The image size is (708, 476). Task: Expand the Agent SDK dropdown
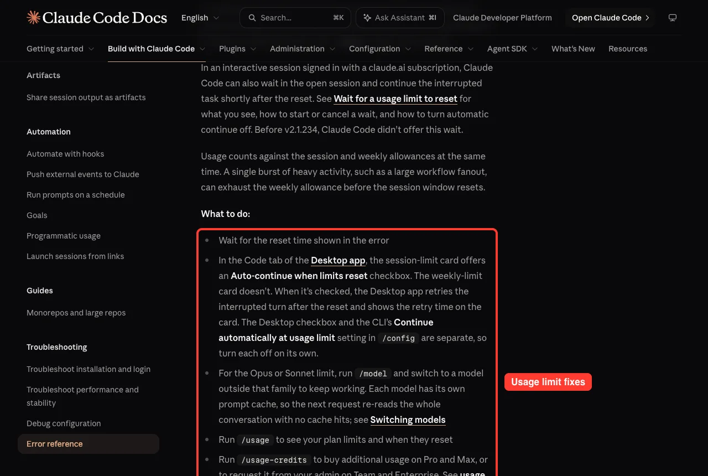pos(513,49)
